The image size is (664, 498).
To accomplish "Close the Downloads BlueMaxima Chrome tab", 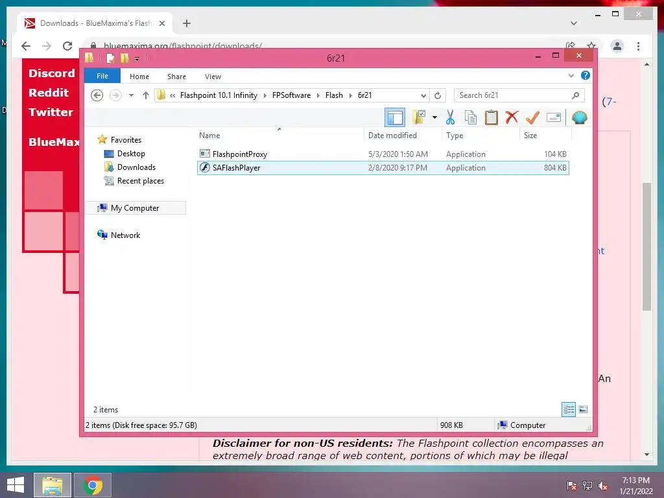I will (x=161, y=23).
